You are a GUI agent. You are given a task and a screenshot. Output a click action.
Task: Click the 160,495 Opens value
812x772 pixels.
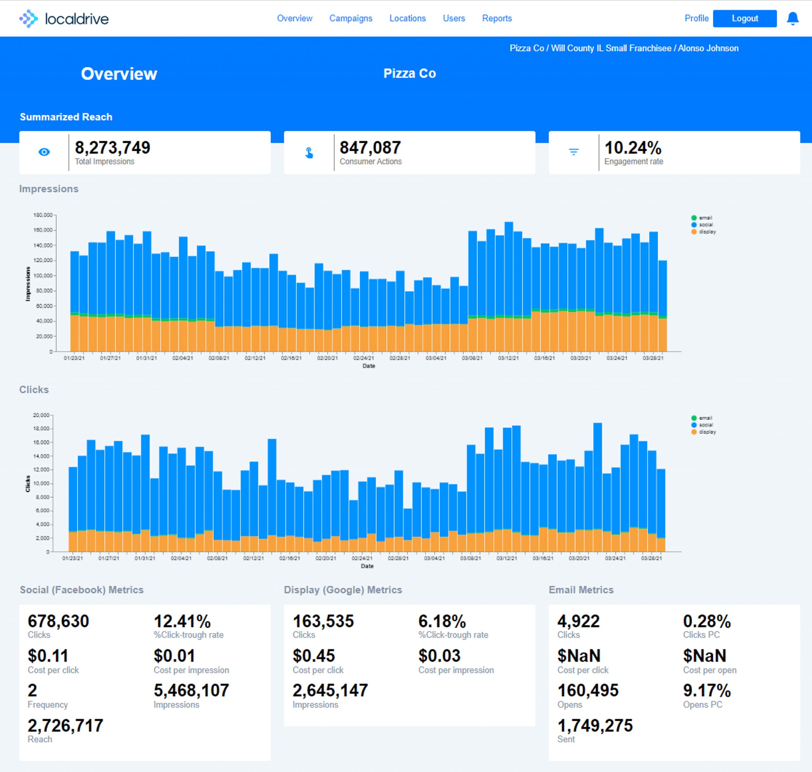pos(588,690)
